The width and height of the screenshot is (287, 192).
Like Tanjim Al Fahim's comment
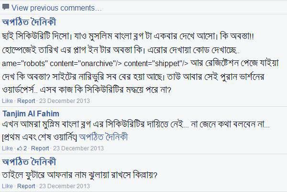coord(8,148)
